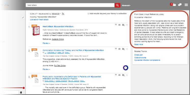Screen dimensions: 190x95
Task: Click Read more in Gale panel
Action: coord(138,45)
